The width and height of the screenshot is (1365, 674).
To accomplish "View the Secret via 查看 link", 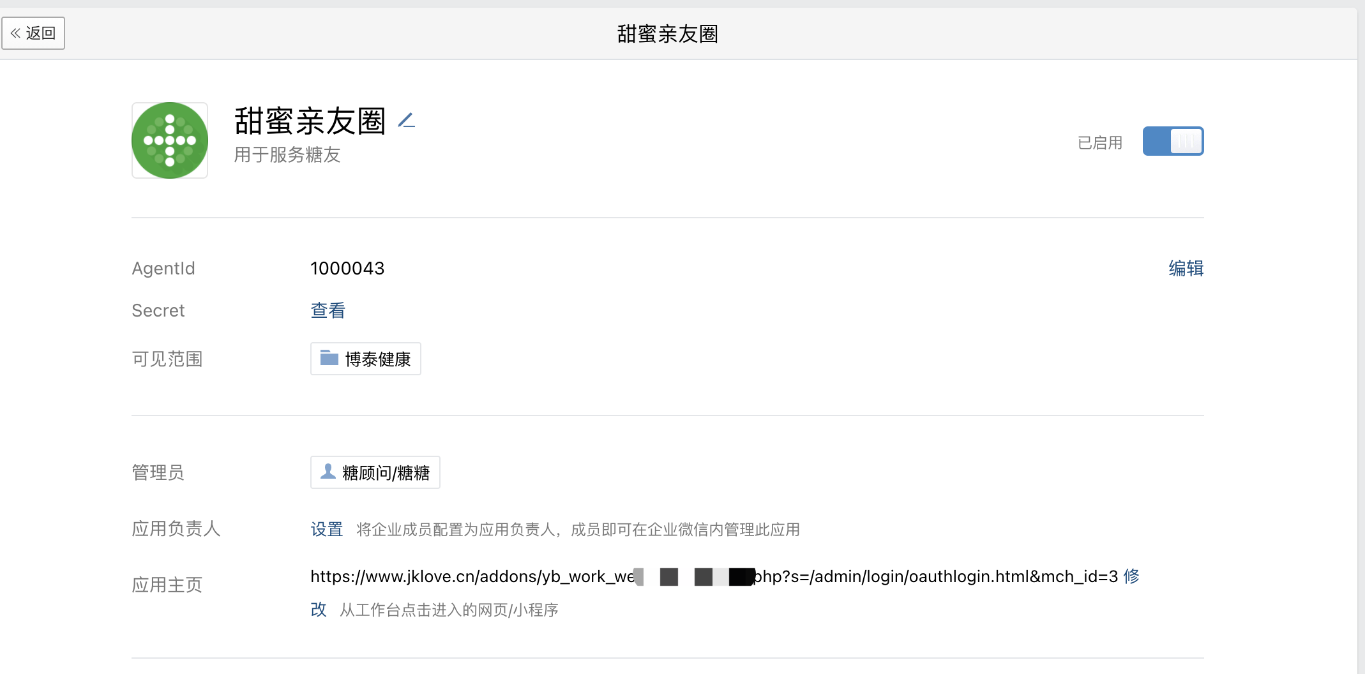I will [328, 310].
